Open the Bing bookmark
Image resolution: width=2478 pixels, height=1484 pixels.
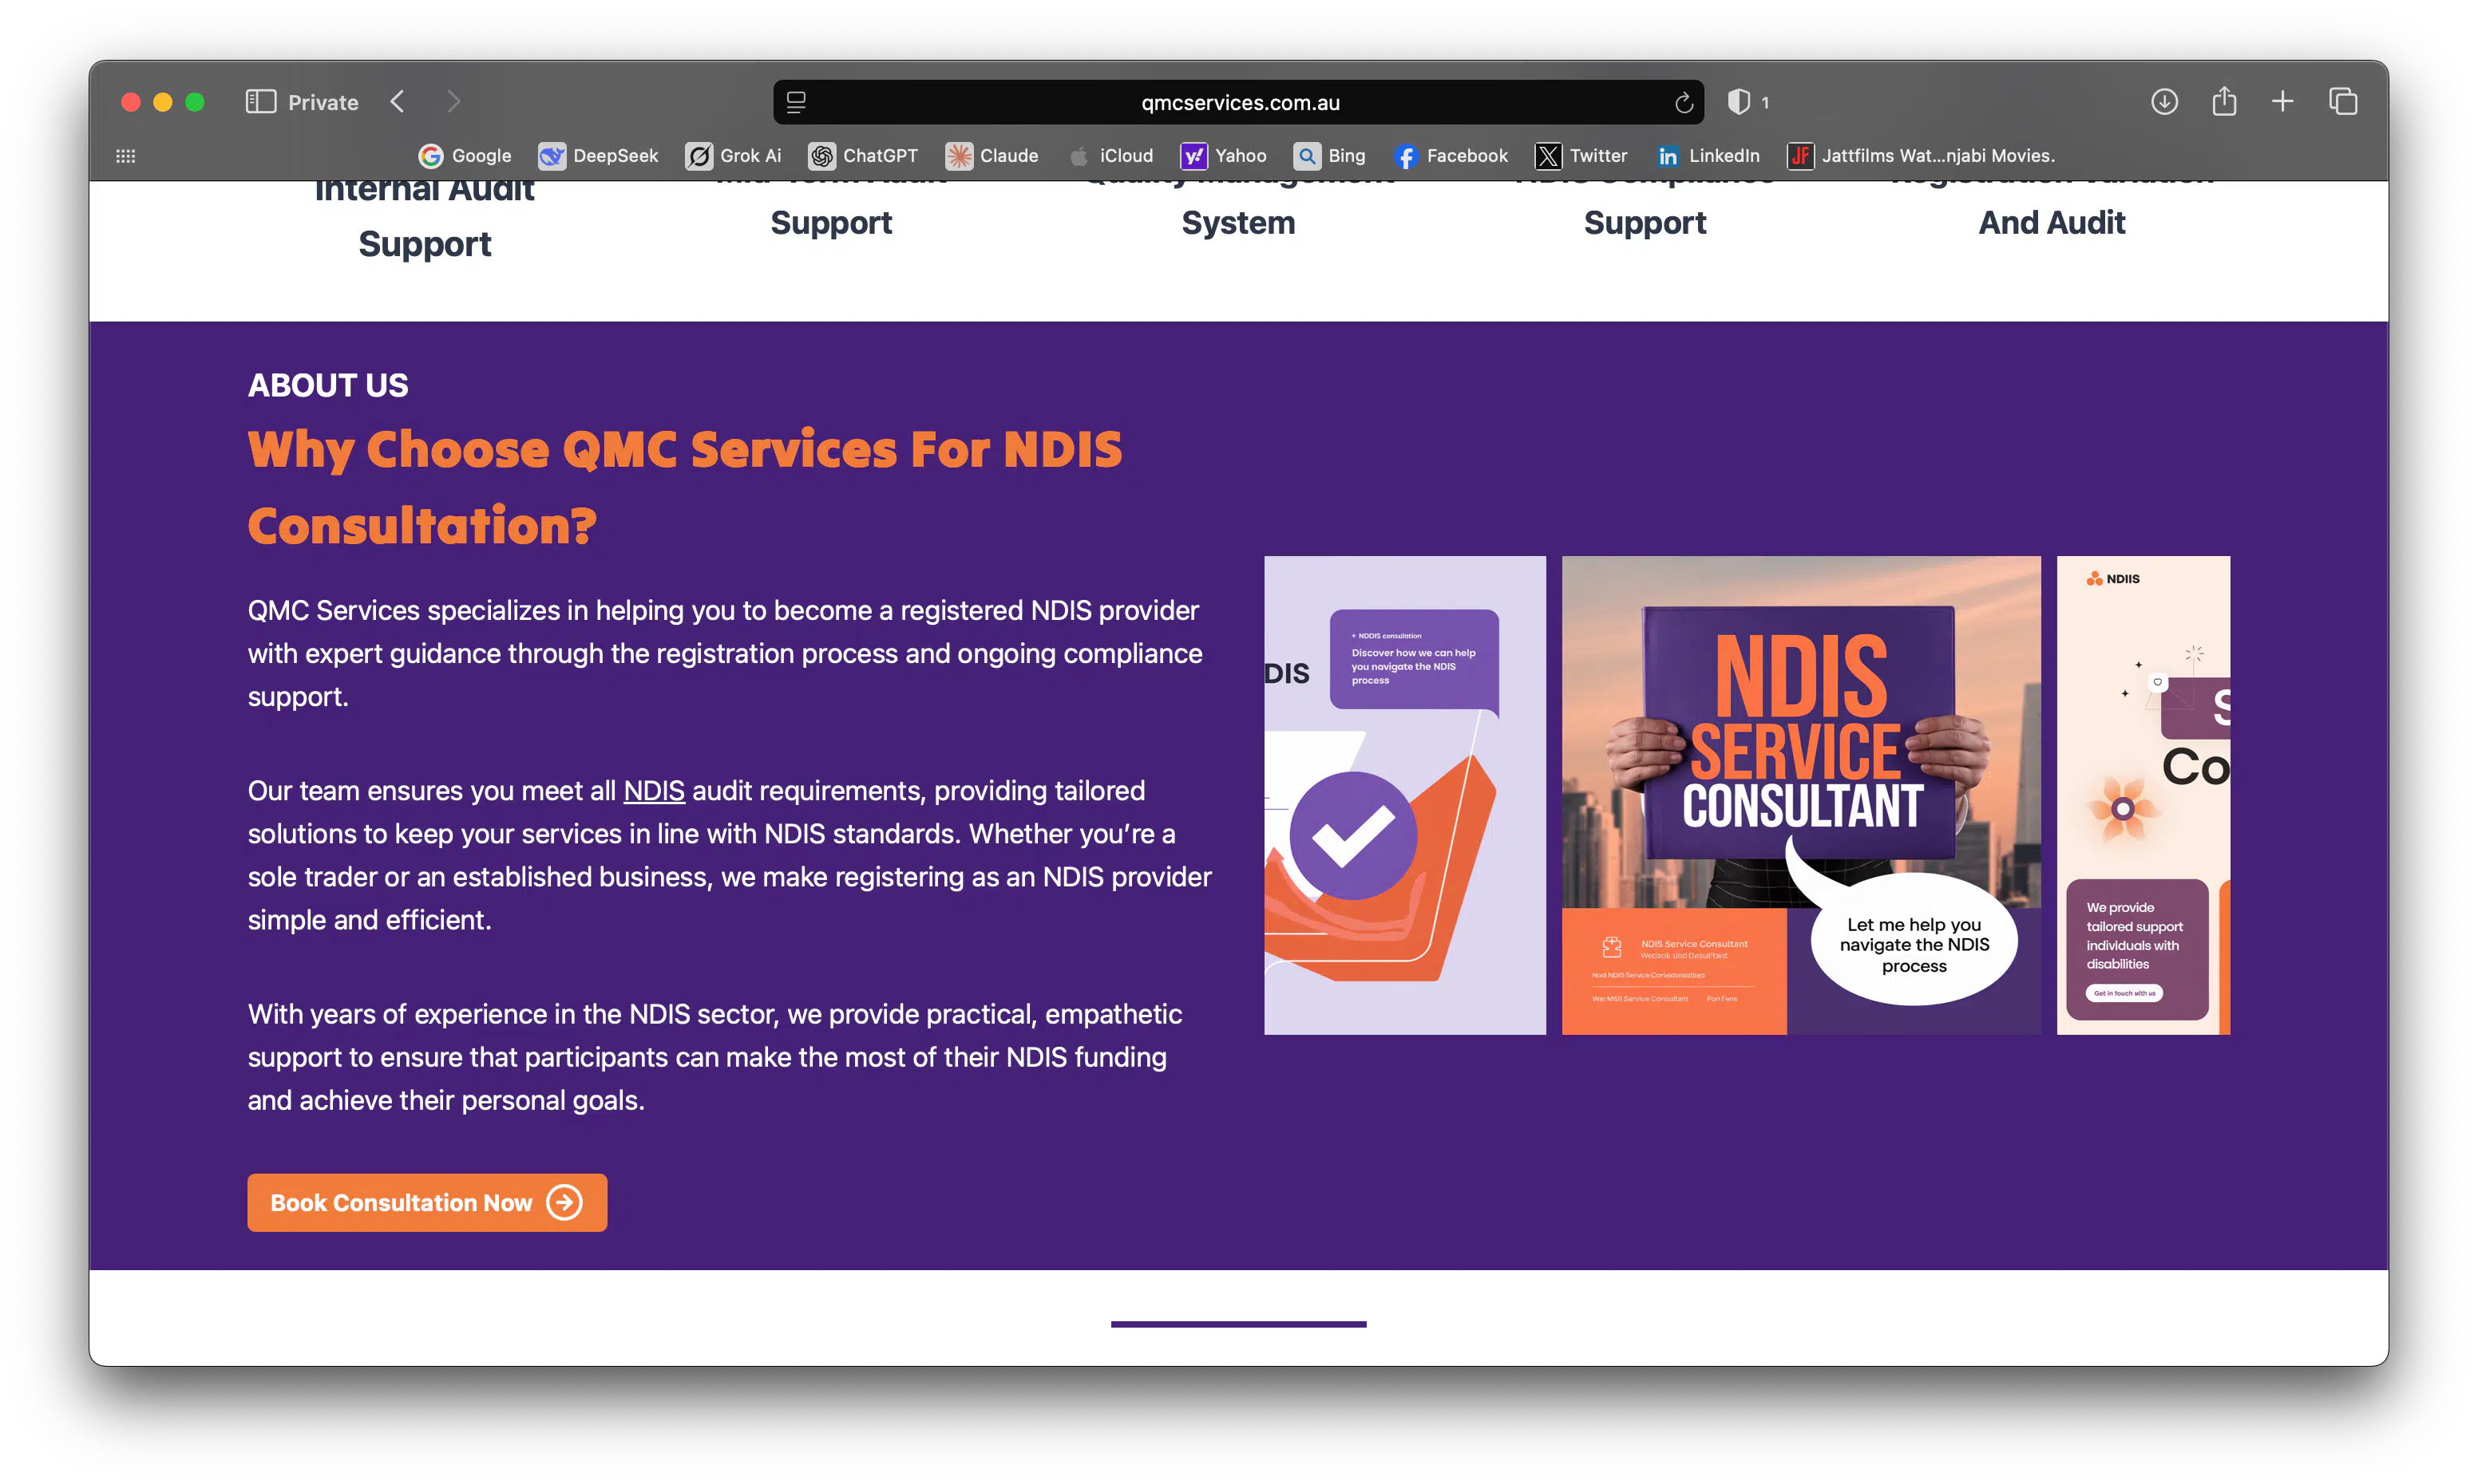pyautogui.click(x=1329, y=156)
